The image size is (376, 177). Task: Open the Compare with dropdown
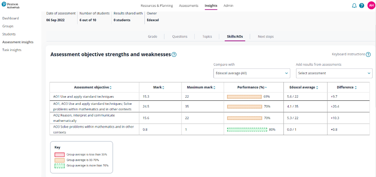[252, 73]
